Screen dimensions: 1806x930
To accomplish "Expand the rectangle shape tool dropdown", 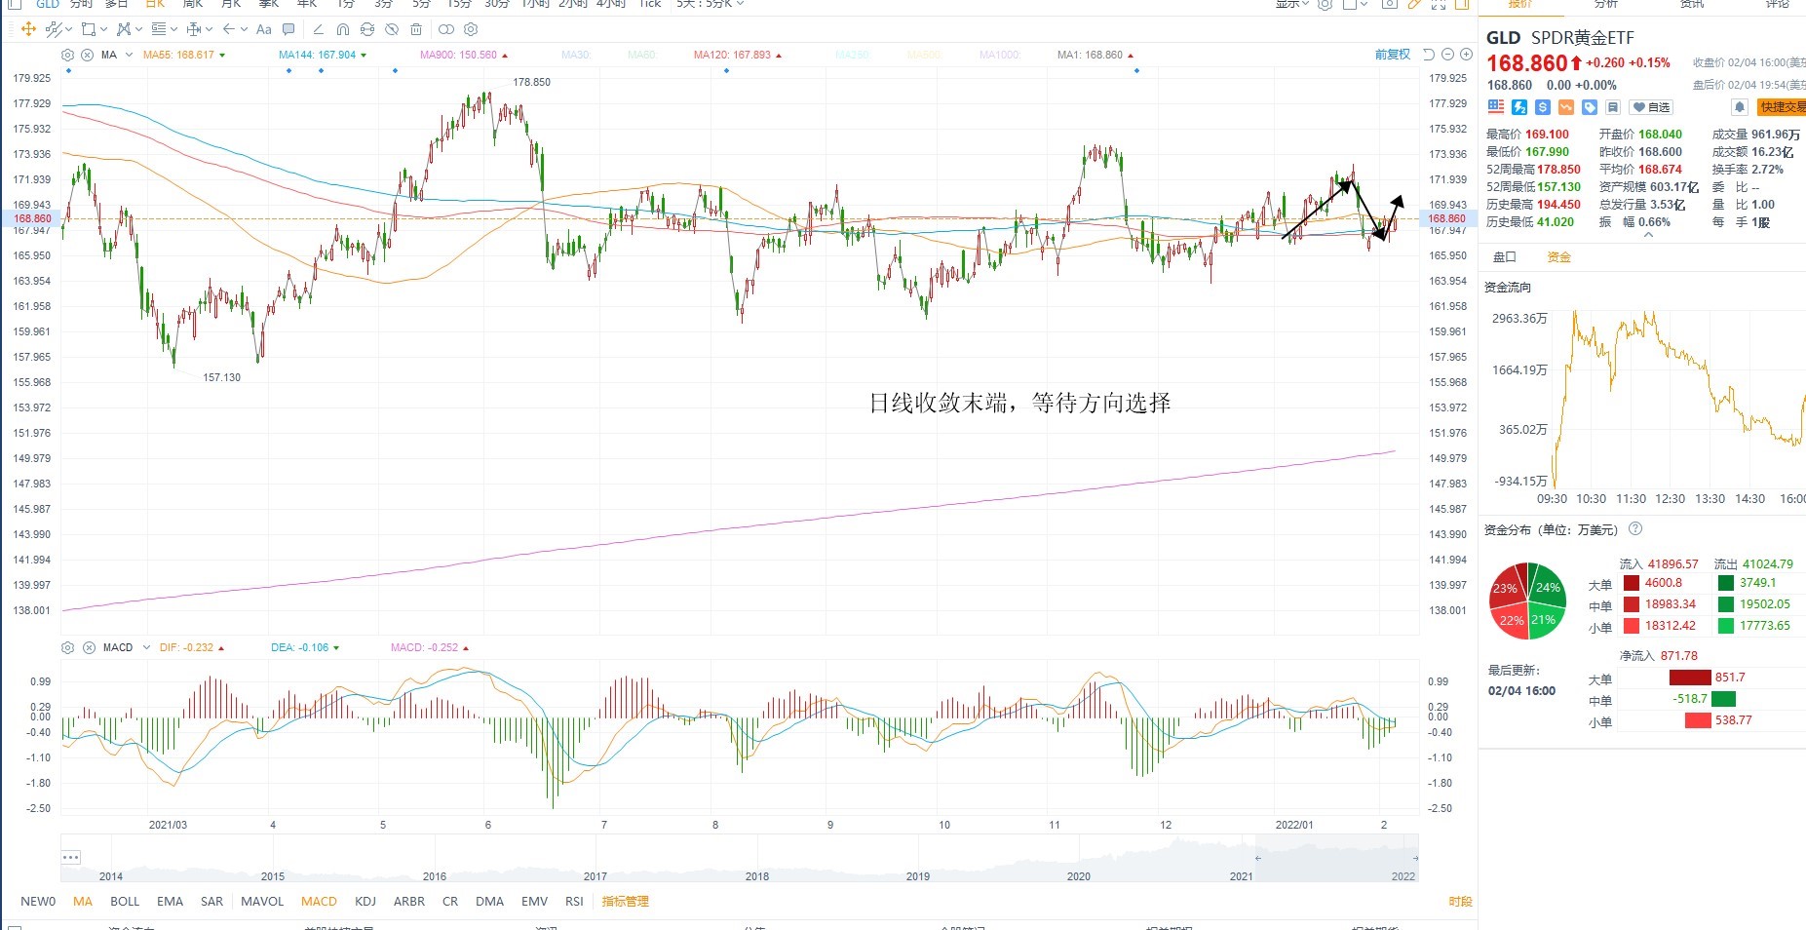I will click(x=103, y=29).
